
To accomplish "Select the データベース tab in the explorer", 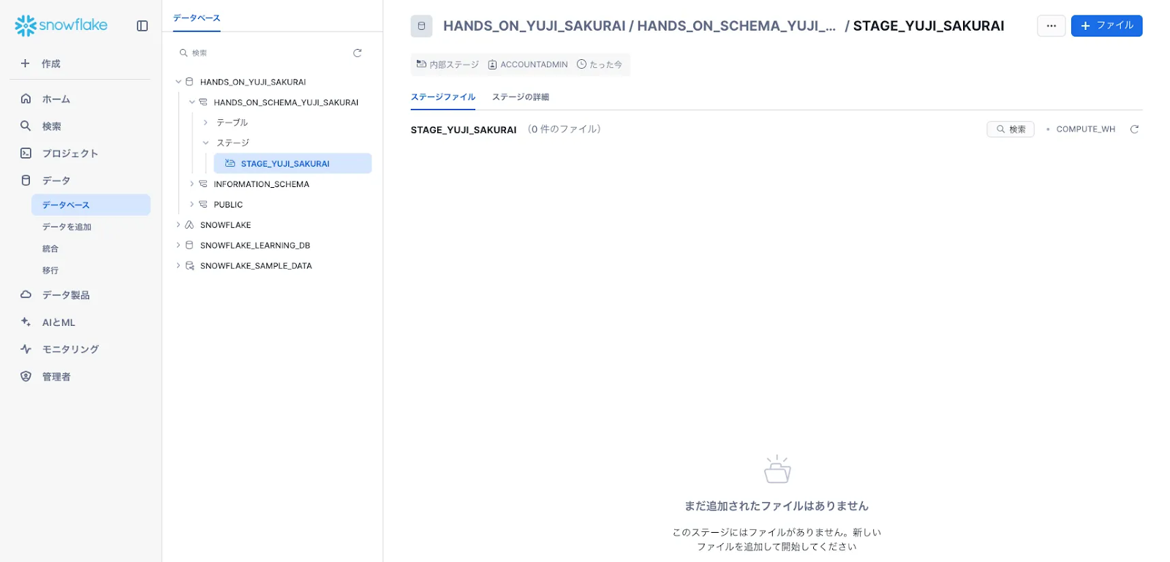I will tap(196, 18).
